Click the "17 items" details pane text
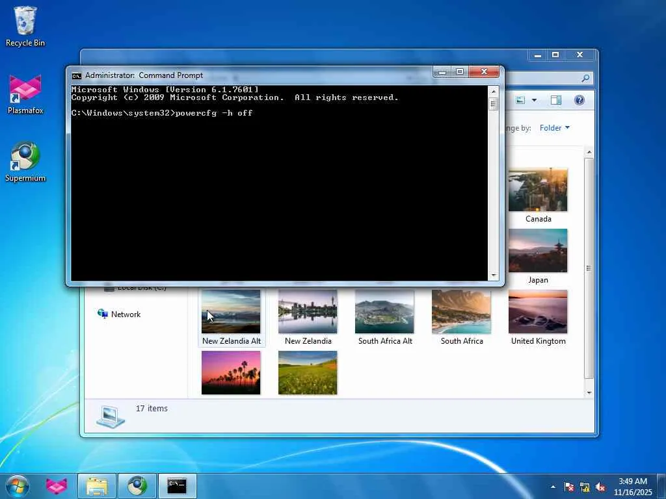 coord(152,408)
